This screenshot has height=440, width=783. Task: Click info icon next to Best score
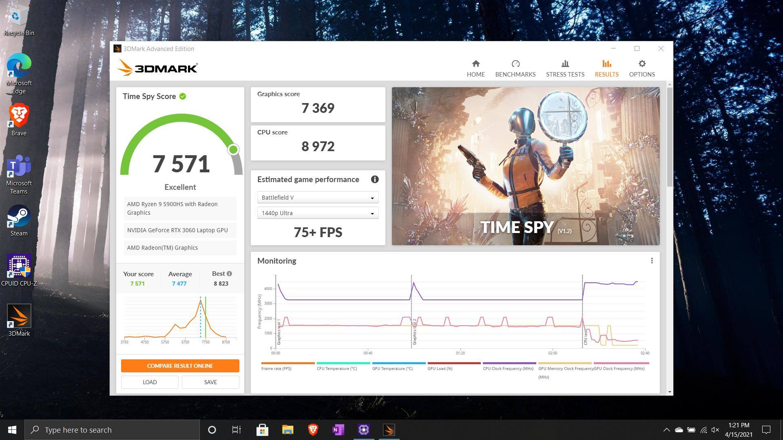[229, 274]
